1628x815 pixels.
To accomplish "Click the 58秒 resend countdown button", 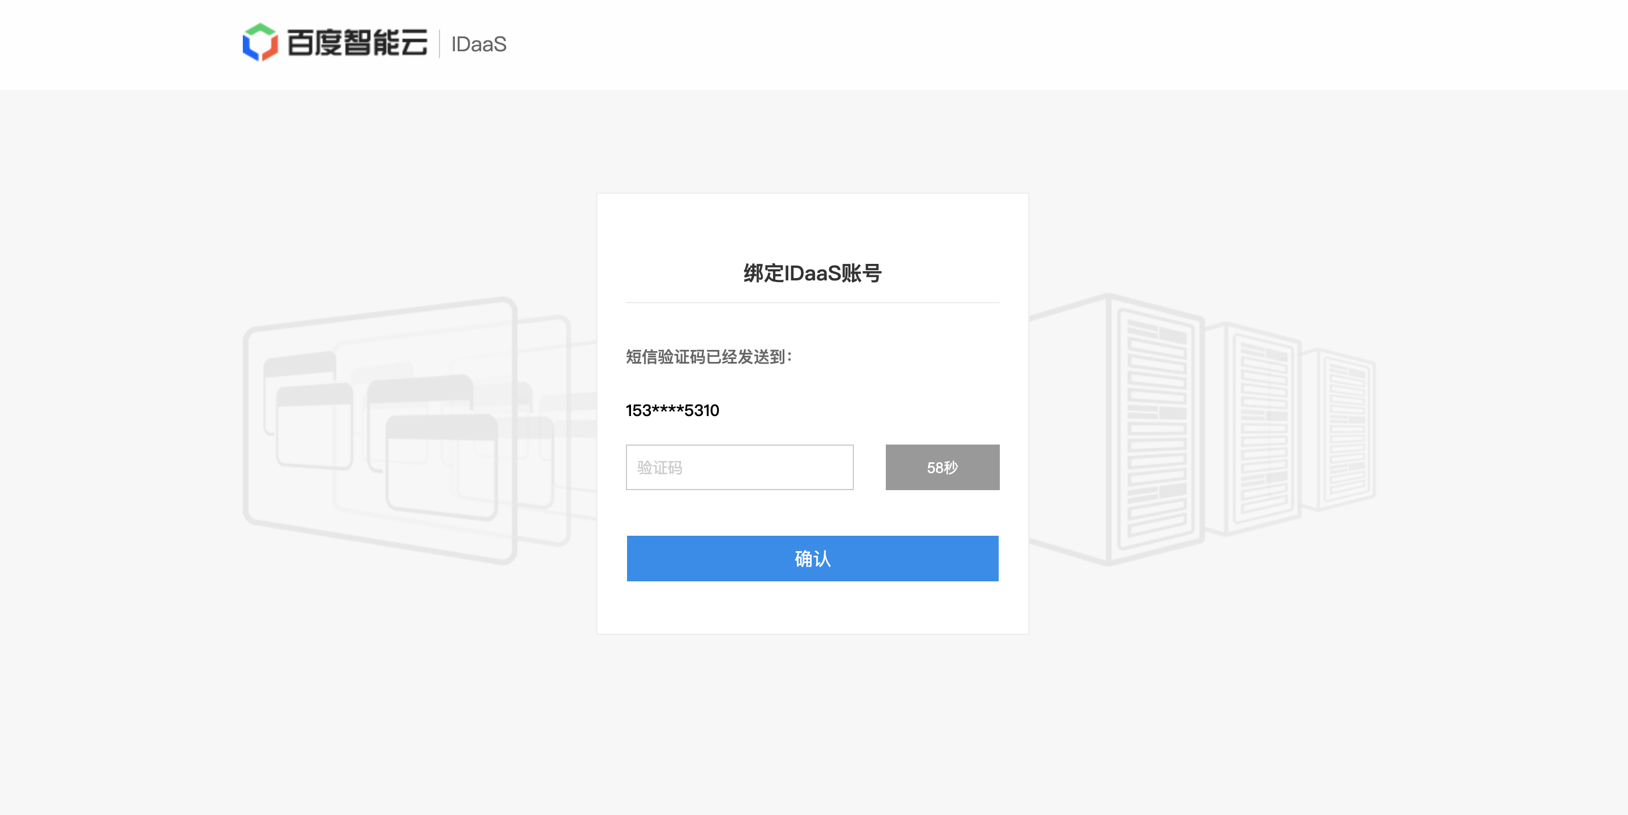I will tap(942, 467).
